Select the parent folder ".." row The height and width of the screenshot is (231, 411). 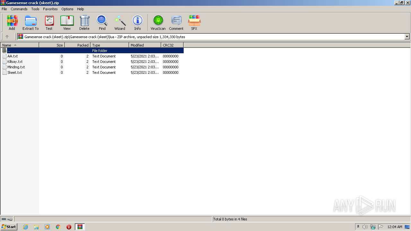92,51
